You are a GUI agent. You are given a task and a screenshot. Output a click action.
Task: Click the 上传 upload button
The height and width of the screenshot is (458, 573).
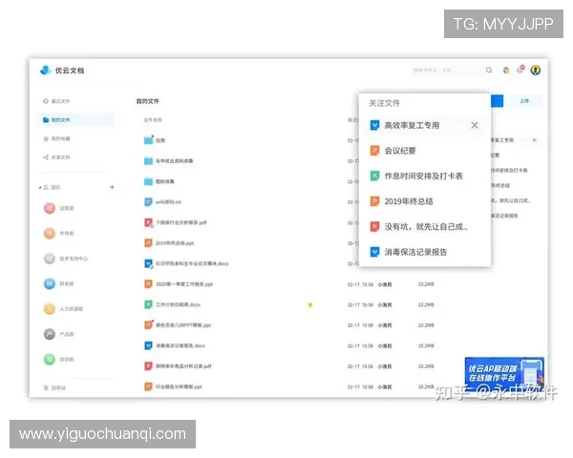pos(524,101)
